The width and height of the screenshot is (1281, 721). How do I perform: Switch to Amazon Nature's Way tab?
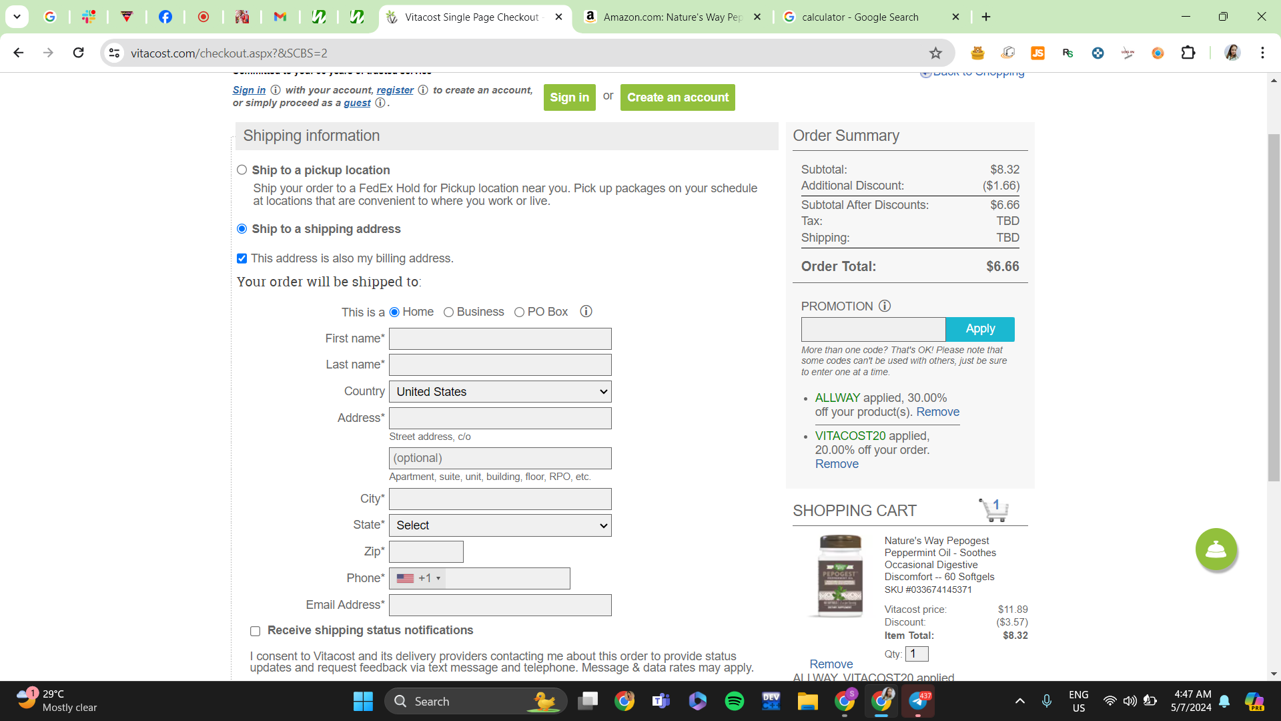click(672, 17)
